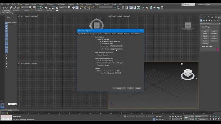Click the Cancel button in dialog
Screen dimensions: 221x124
138,88
